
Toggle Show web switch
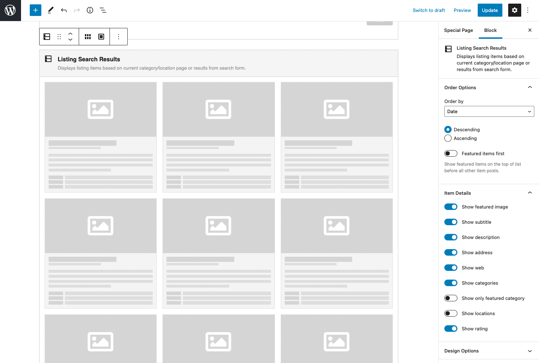[451, 268]
